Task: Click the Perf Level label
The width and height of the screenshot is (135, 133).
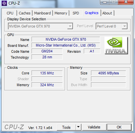Action: point(85,26)
